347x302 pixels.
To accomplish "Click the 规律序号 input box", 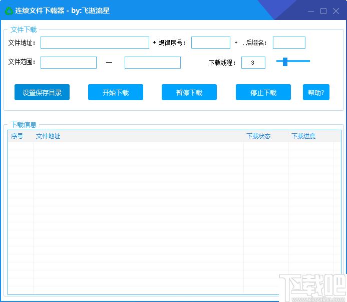I will pos(210,43).
